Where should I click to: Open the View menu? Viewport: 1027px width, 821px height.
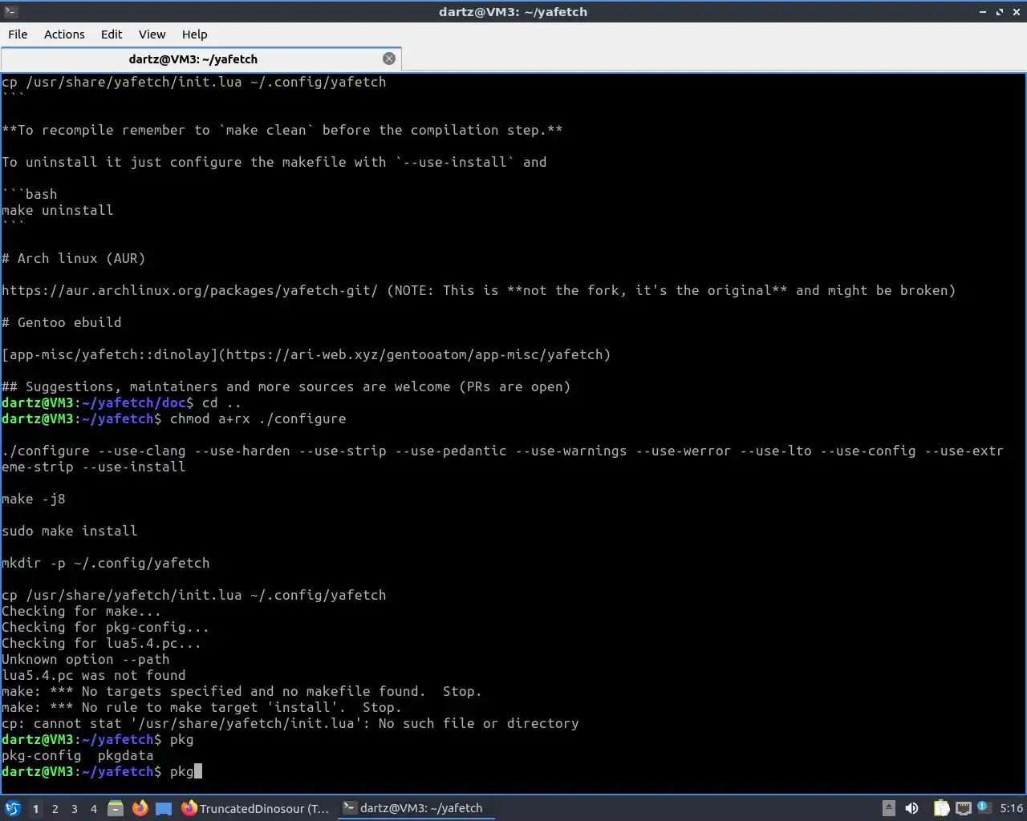[152, 34]
